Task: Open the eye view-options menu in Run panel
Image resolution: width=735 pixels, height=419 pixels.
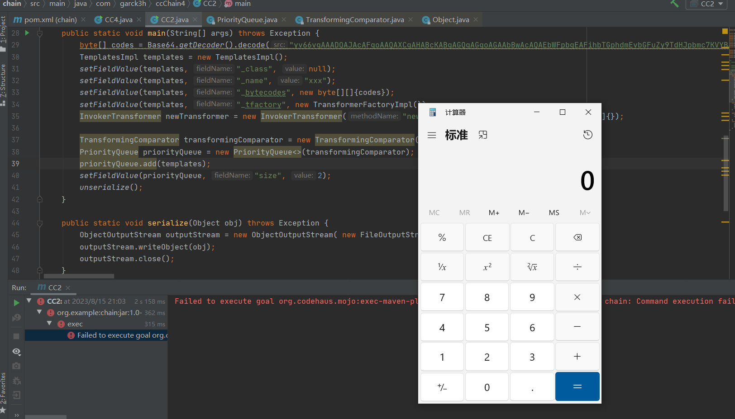Action: [16, 352]
